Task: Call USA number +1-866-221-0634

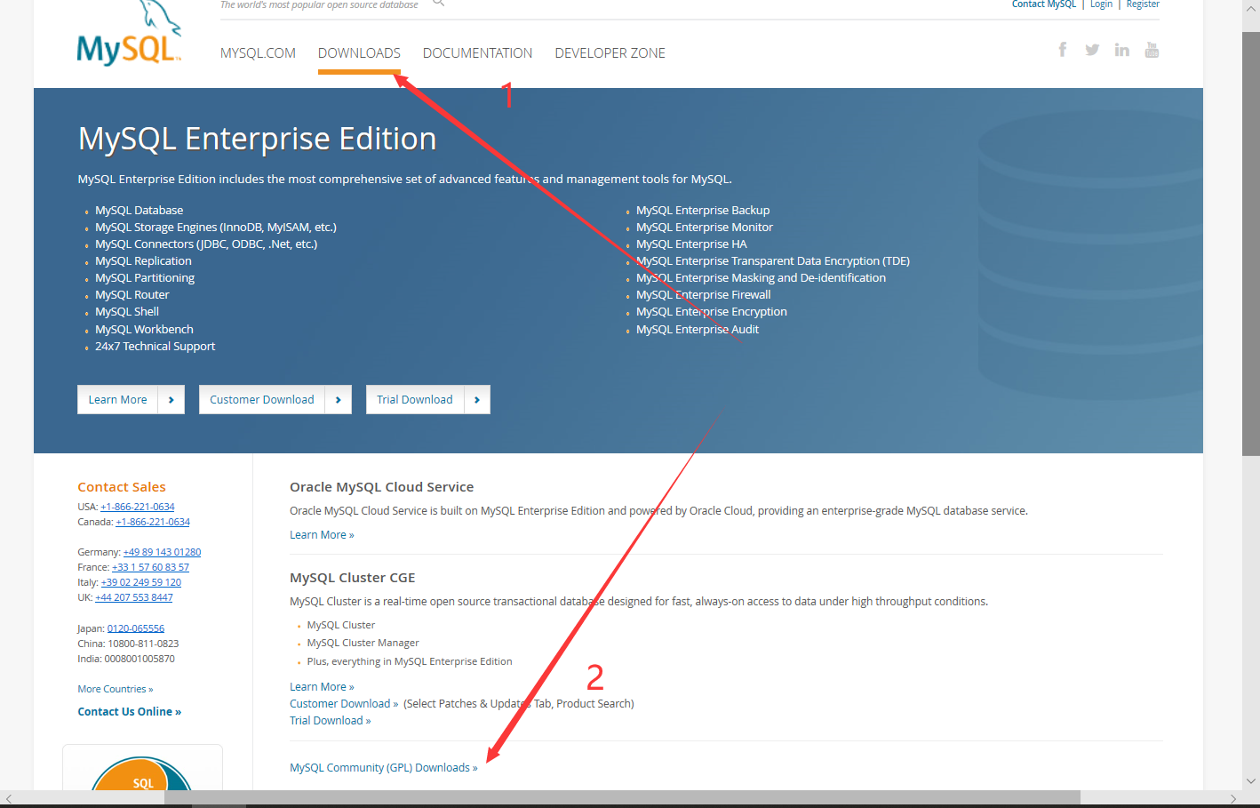Action: [138, 507]
